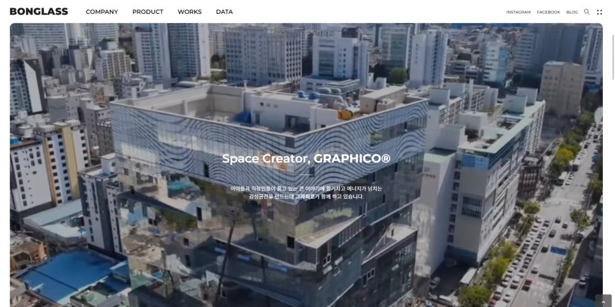Click the scroll-to-top arrow button
This screenshot has height=307, width=615.
[604, 301]
